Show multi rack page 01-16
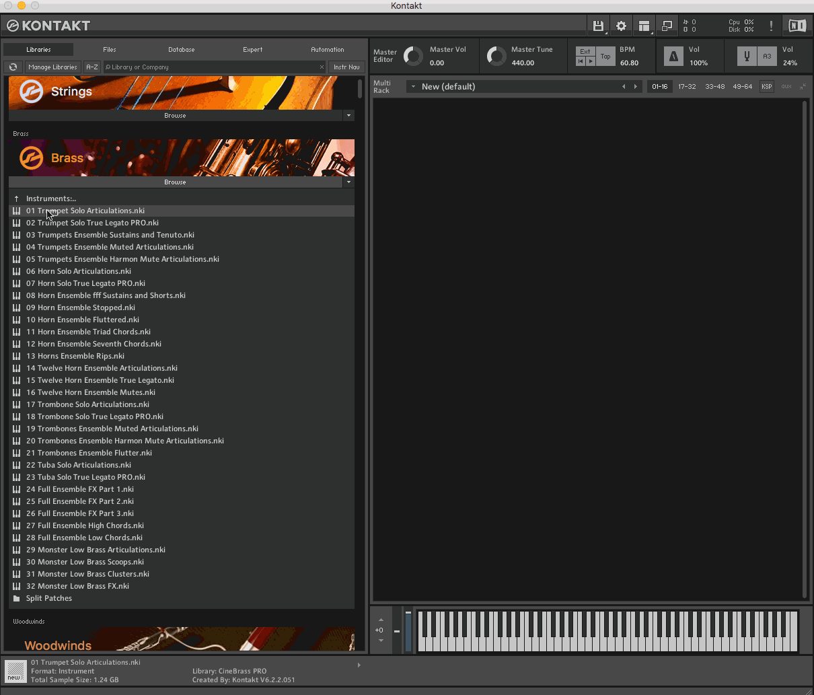Screen dimensions: 814x695 [x=660, y=87]
